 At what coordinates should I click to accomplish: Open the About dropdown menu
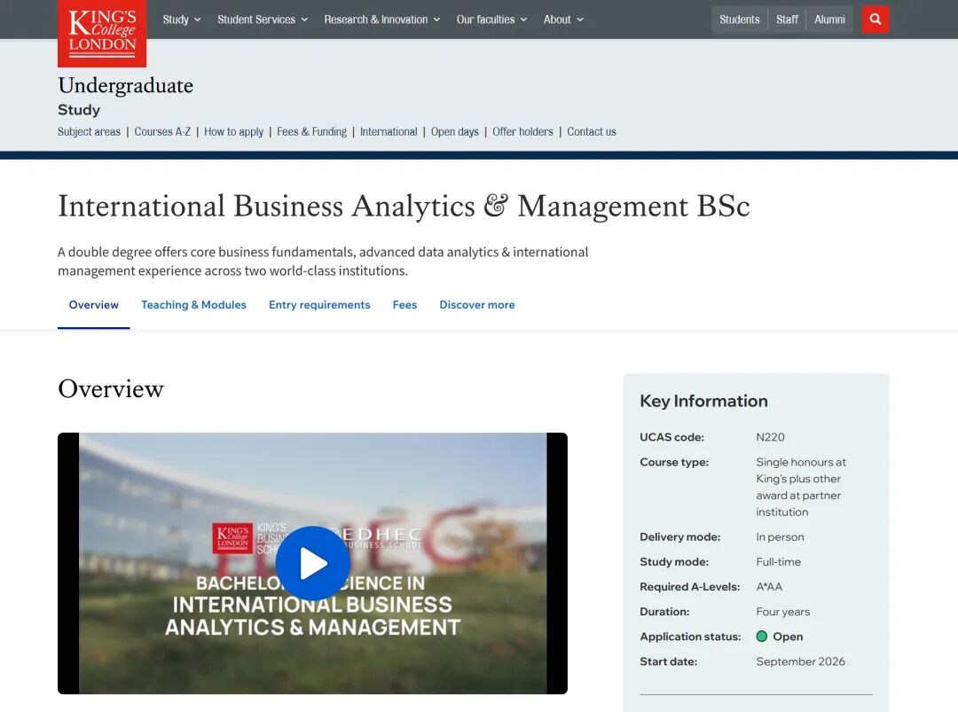(x=563, y=20)
